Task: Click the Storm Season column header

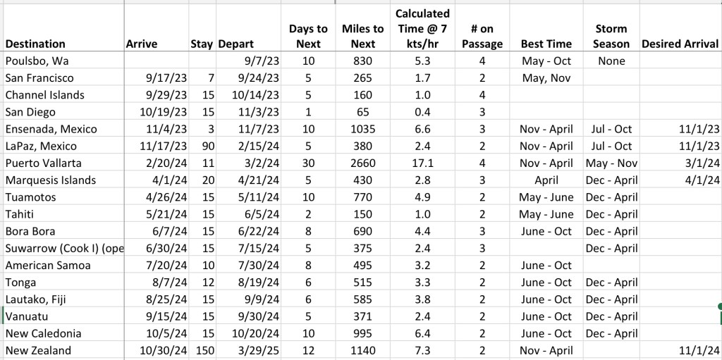Action: click(x=611, y=36)
